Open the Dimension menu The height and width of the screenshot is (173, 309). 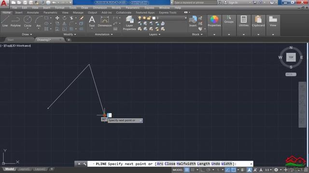click(x=100, y=8)
